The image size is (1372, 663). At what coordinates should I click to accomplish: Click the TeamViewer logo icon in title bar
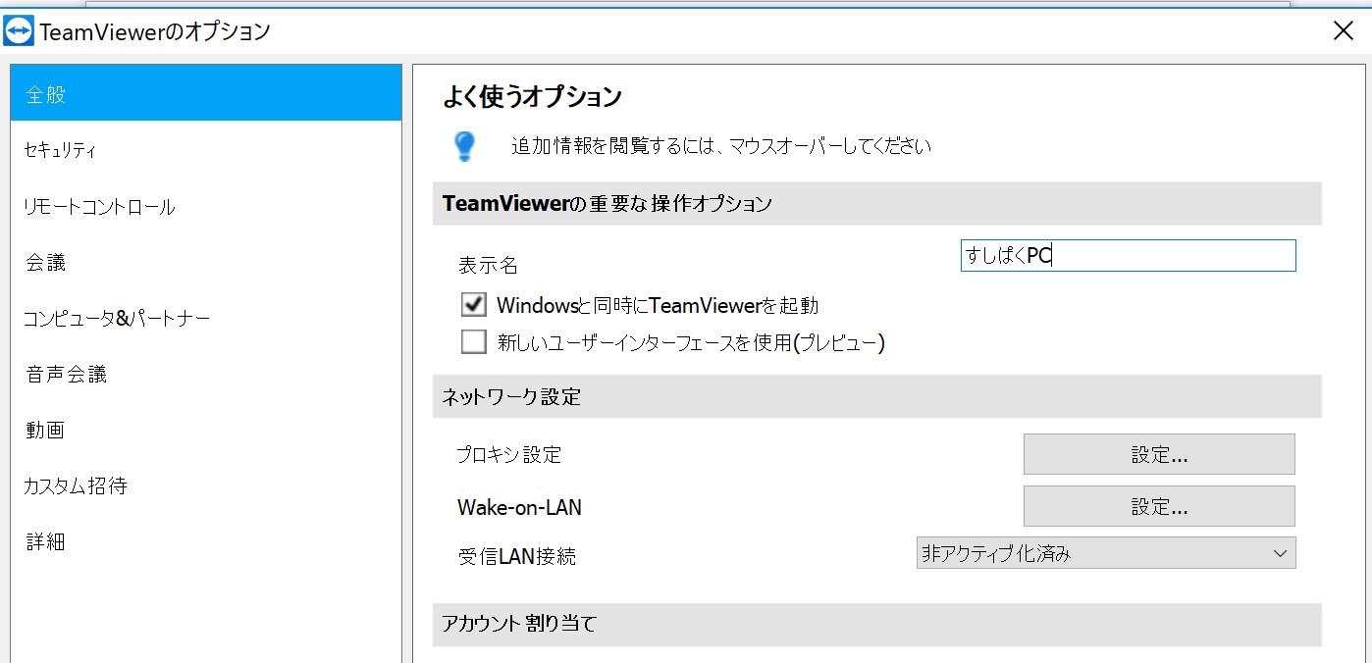19,30
